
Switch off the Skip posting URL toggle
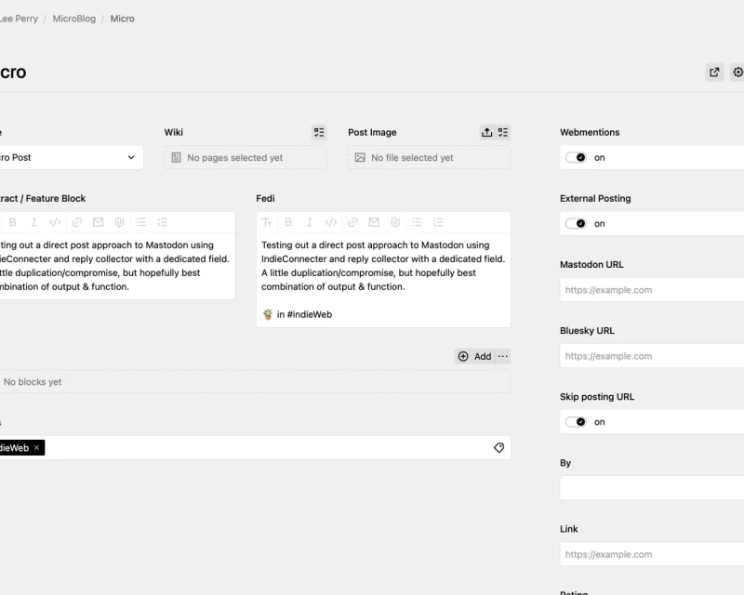point(577,421)
